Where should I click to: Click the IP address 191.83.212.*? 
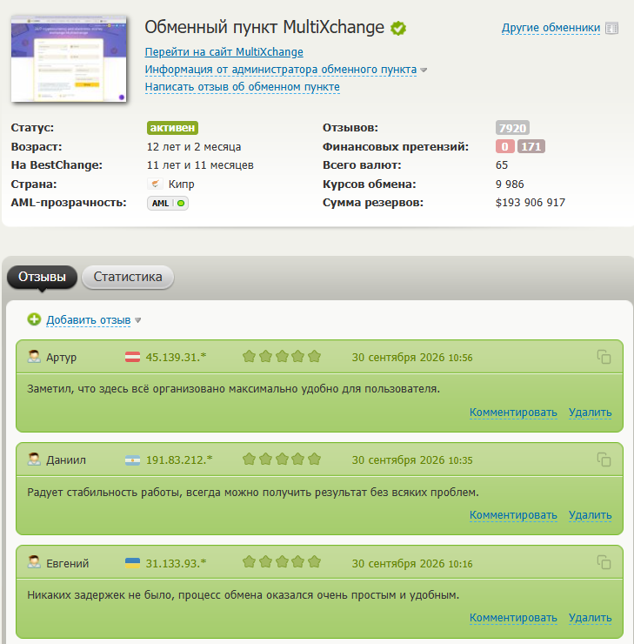[179, 460]
